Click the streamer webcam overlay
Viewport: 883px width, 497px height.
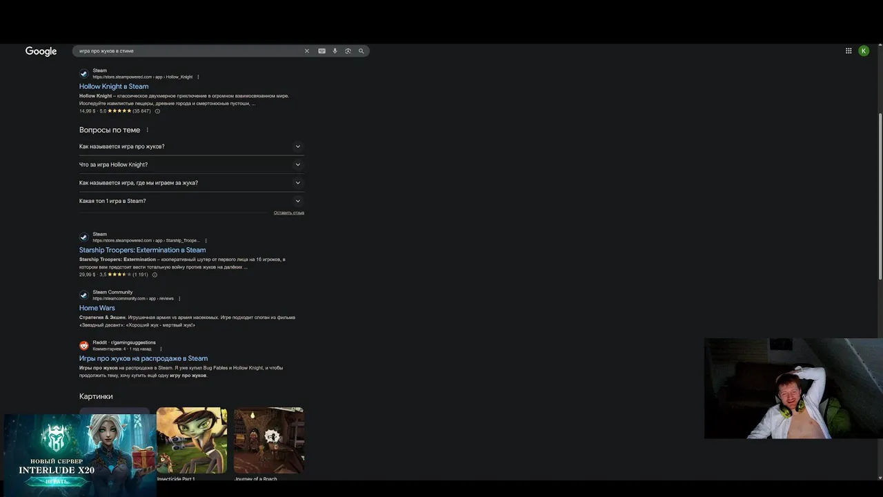pos(793,388)
